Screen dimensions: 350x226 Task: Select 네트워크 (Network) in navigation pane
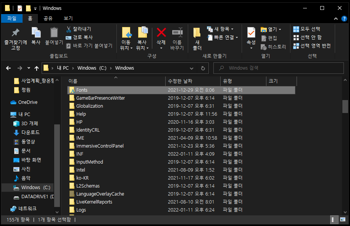pos(23,208)
